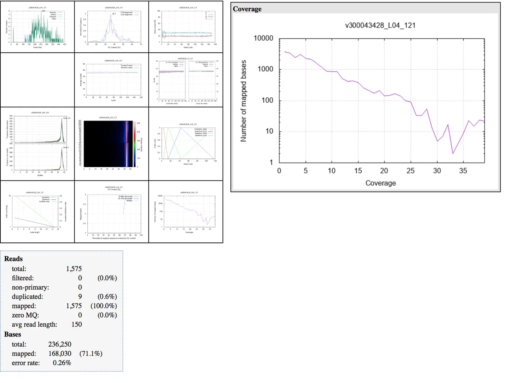Click the filtered: label
Image resolution: width=508 pixels, height=383 pixels.
pyautogui.click(x=23, y=278)
